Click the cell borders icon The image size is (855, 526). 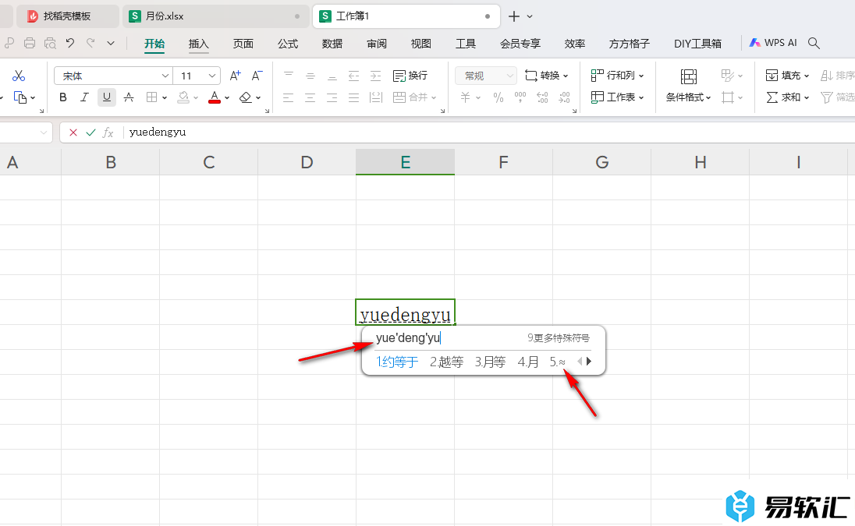click(151, 97)
